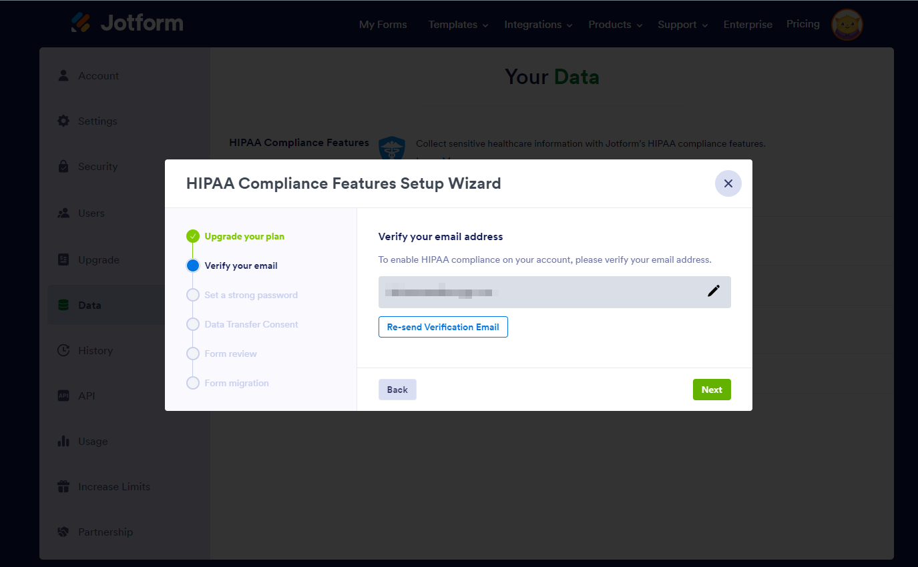Click the pencil edit email icon
This screenshot has height=567, width=918.
click(x=714, y=291)
